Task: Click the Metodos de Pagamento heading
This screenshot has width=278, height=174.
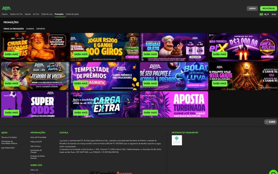Action: 185,132
